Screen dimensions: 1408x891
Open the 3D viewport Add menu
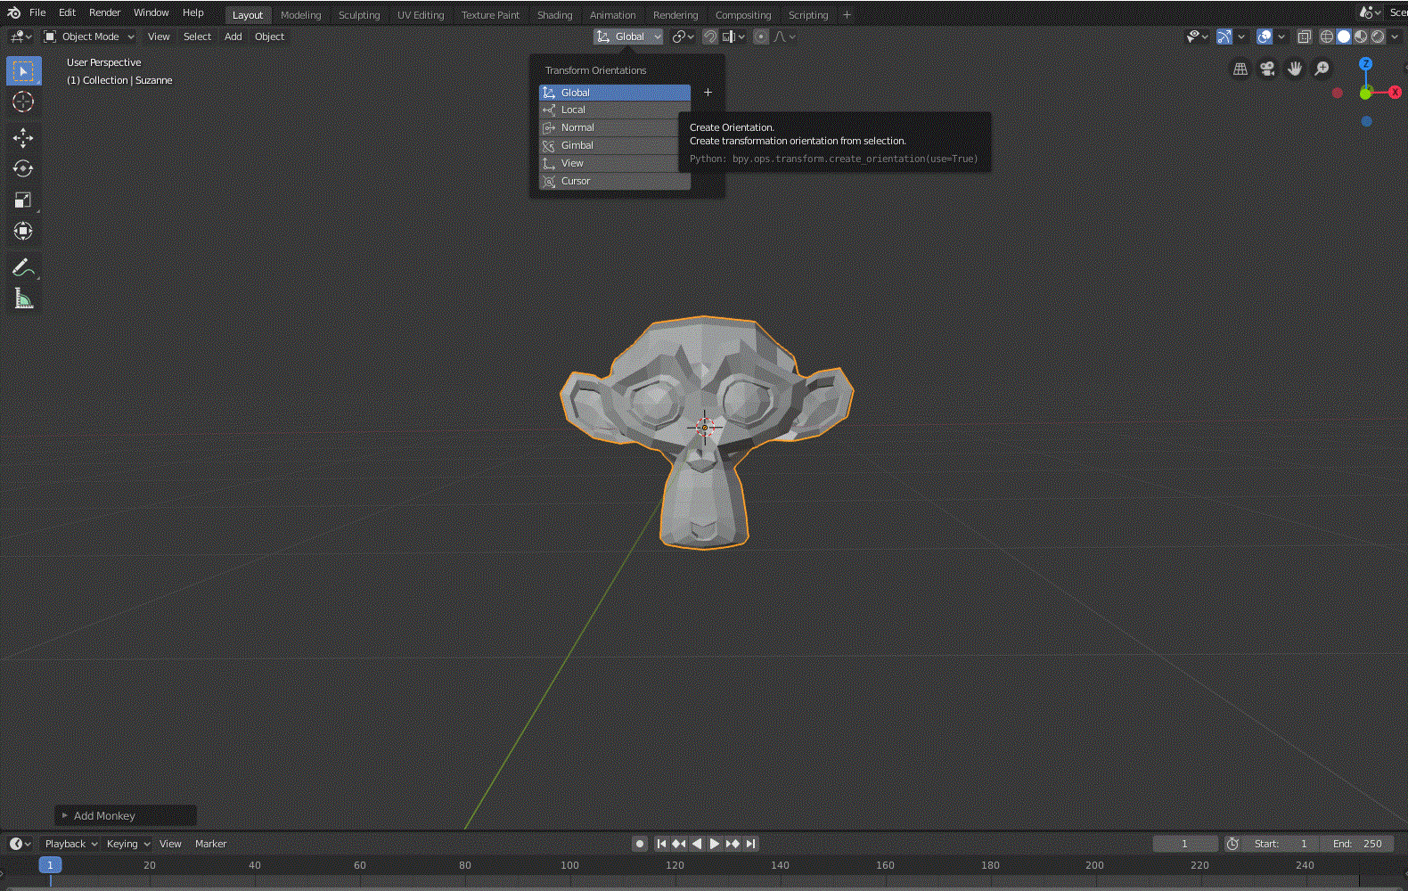click(x=233, y=37)
